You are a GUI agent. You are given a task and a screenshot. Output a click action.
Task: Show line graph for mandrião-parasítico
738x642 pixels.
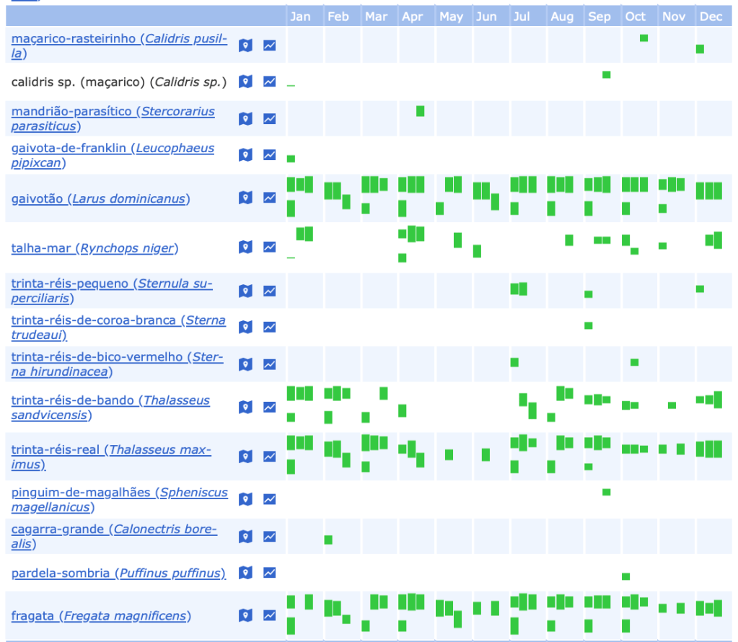point(269,119)
